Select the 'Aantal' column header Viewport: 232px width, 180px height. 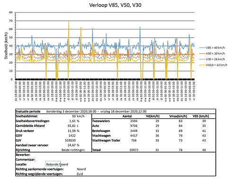point(127,116)
